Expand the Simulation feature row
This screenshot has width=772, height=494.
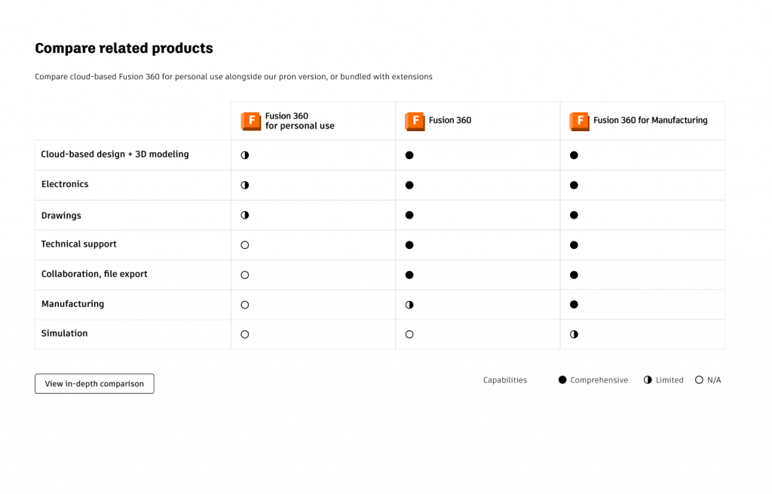coord(64,333)
